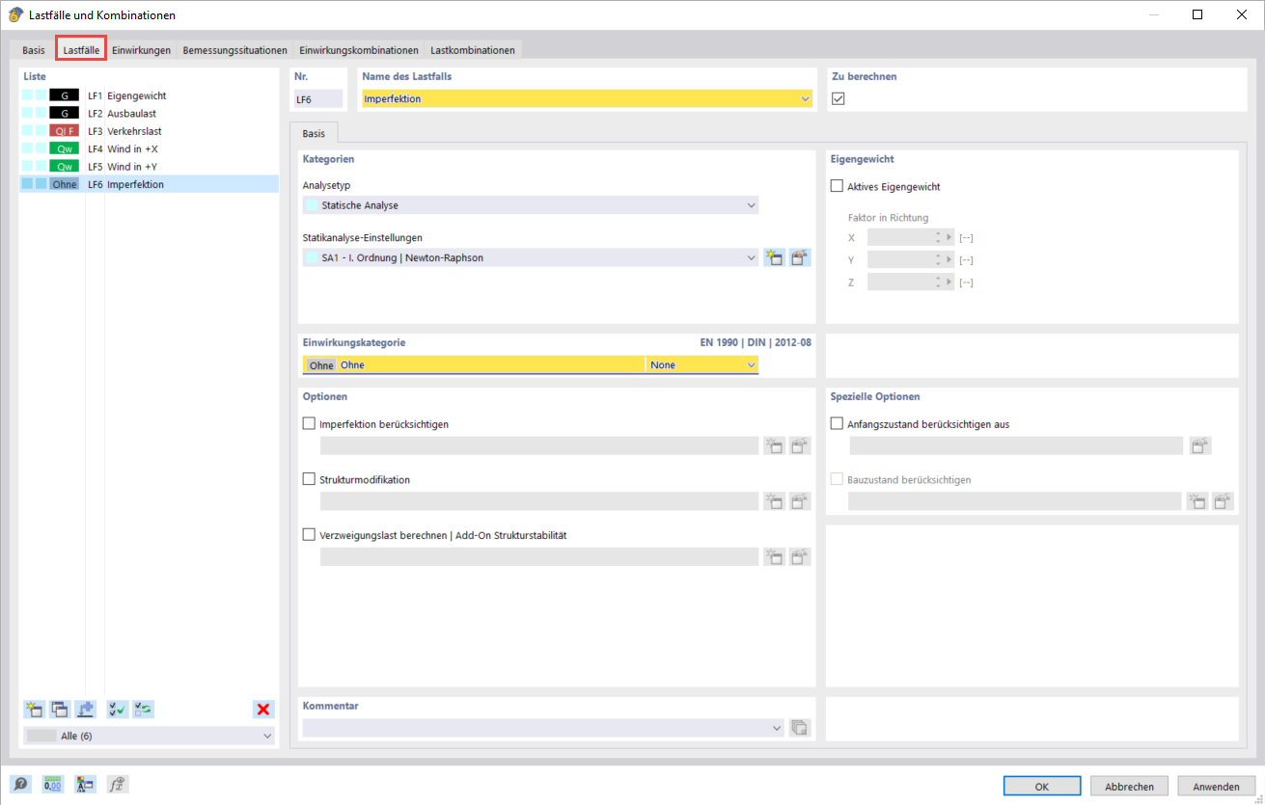Select LF6 Imperfektion in the list
Screen dimensions: 1265x805
pos(149,184)
